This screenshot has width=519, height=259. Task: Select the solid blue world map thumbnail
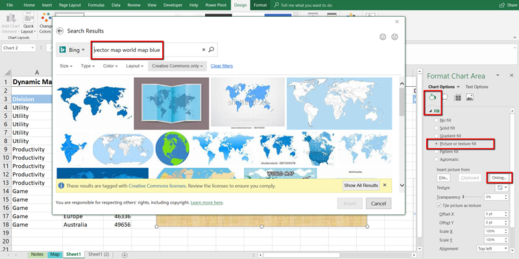pyautogui.click(x=93, y=102)
